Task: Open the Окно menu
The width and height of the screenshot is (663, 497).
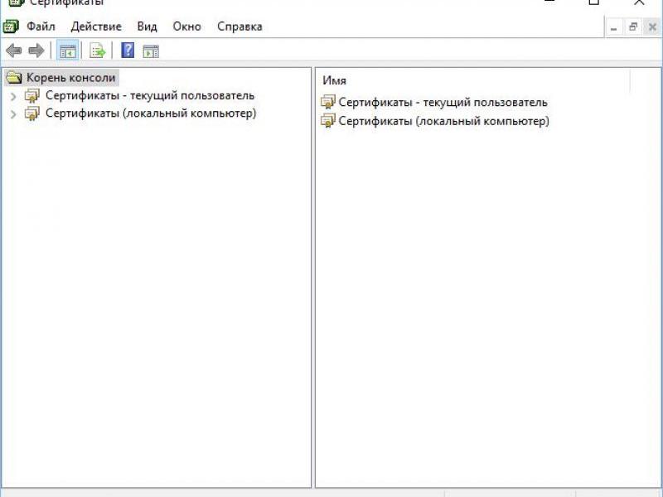Action: tap(186, 27)
